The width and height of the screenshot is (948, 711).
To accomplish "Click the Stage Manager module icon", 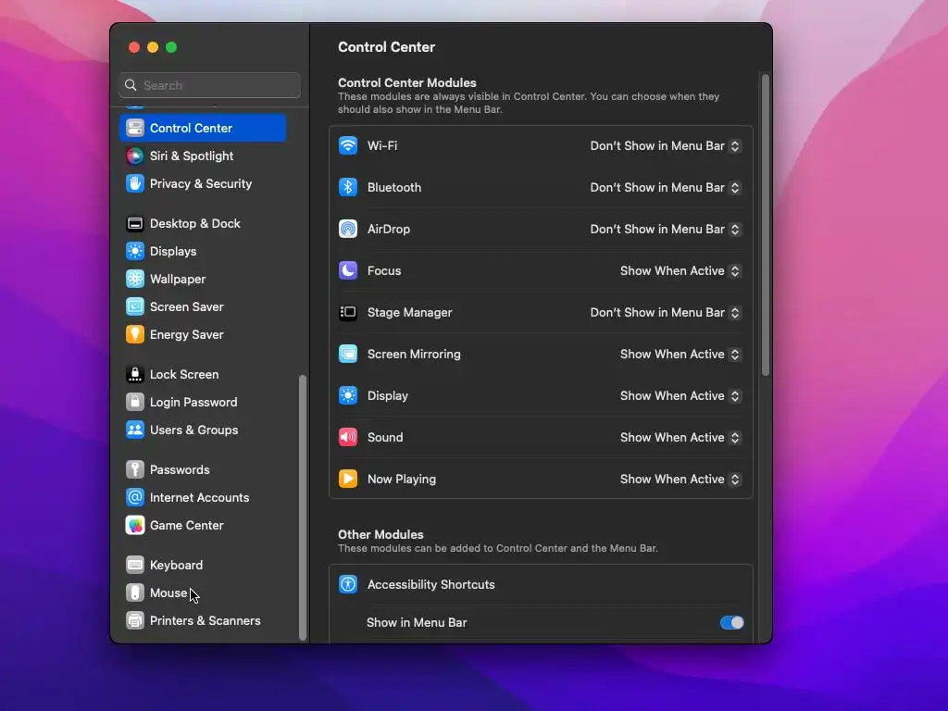I will tap(348, 313).
